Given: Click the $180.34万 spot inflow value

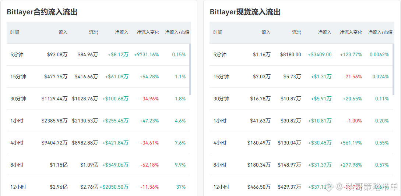Looking at the screenshot, I should (x=259, y=165).
